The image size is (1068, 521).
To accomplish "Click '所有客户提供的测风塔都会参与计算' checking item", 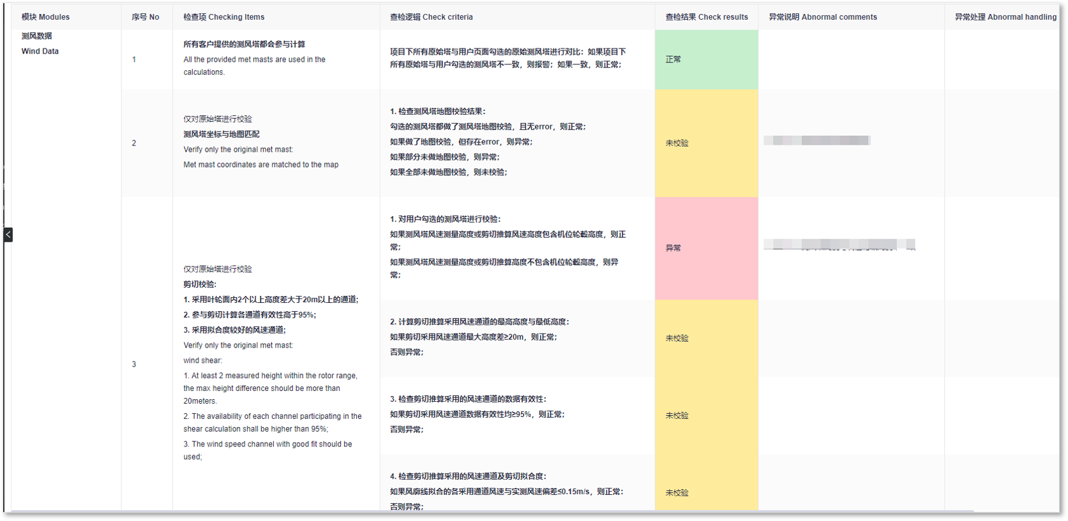I will [244, 44].
